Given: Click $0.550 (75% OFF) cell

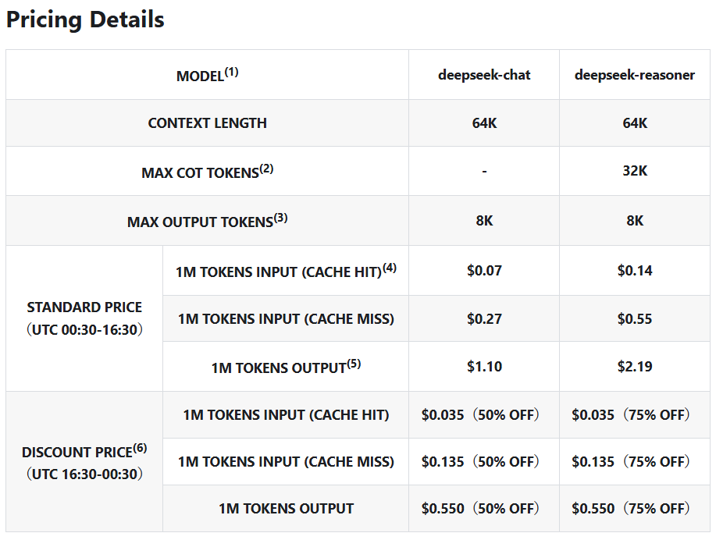Looking at the screenshot, I should tap(635, 508).
